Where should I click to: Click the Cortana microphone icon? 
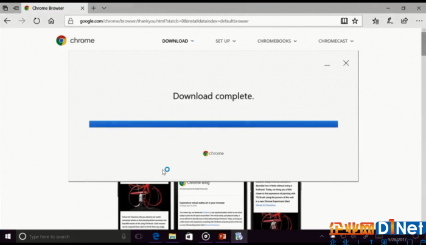tap(124, 236)
